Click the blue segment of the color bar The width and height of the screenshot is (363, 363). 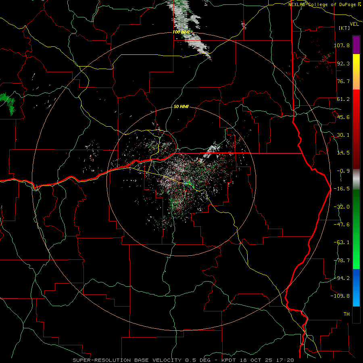click(356, 288)
